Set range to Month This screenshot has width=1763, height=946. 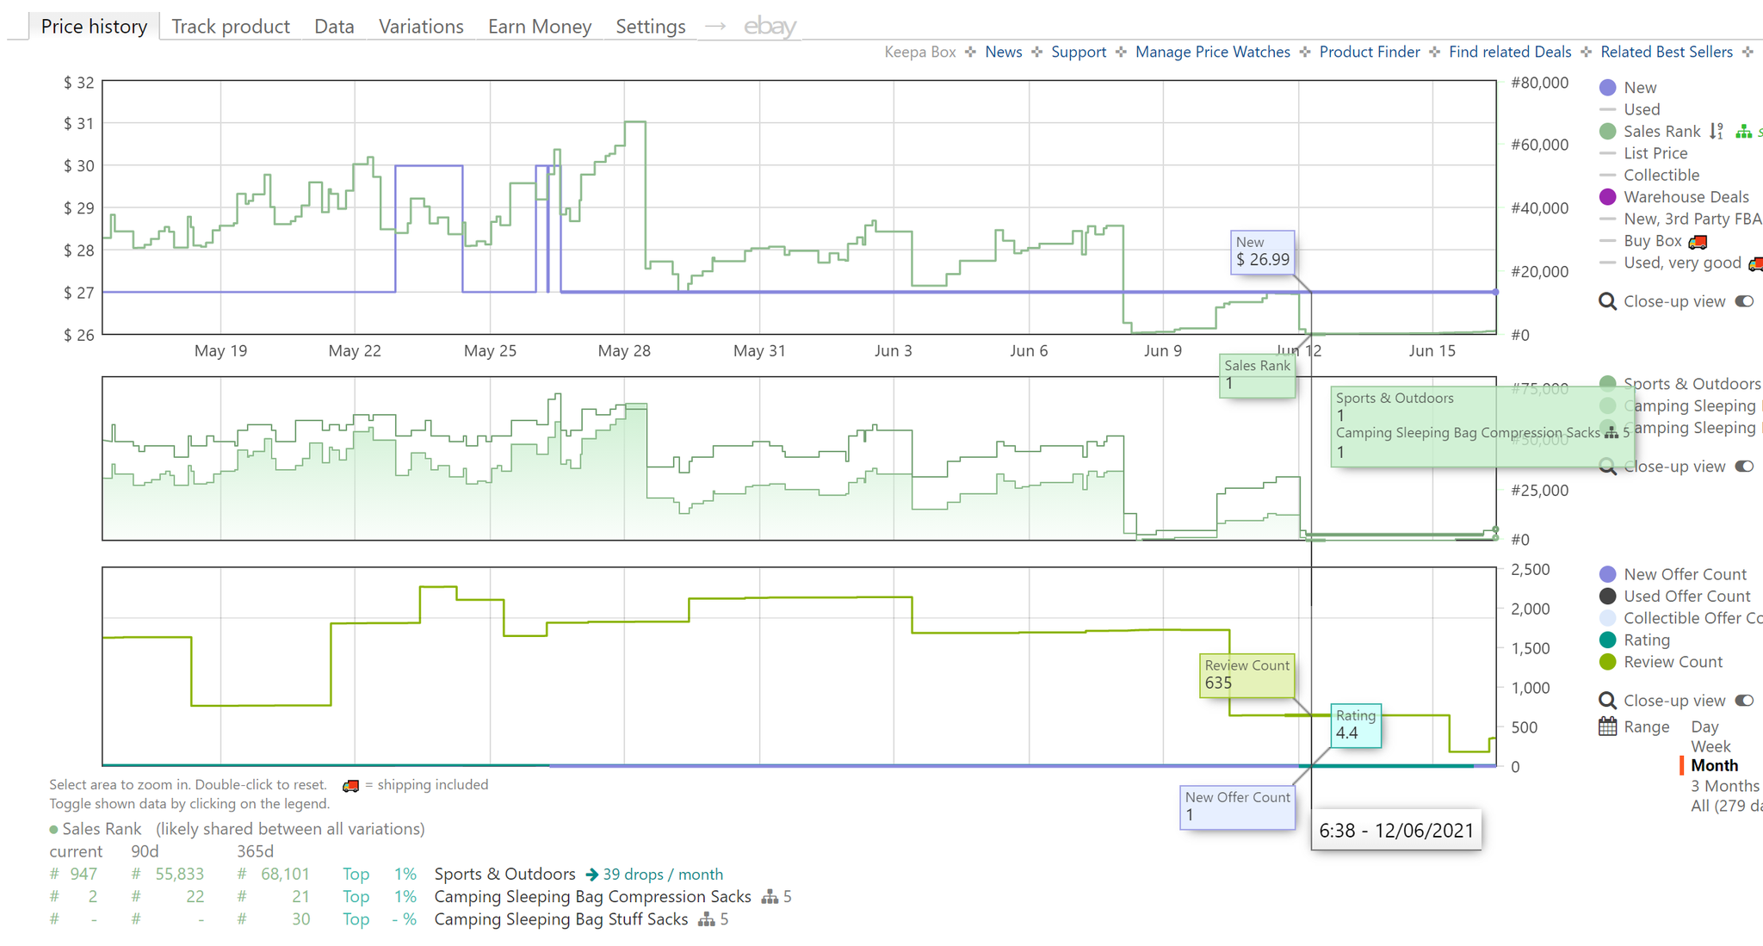tap(1714, 765)
